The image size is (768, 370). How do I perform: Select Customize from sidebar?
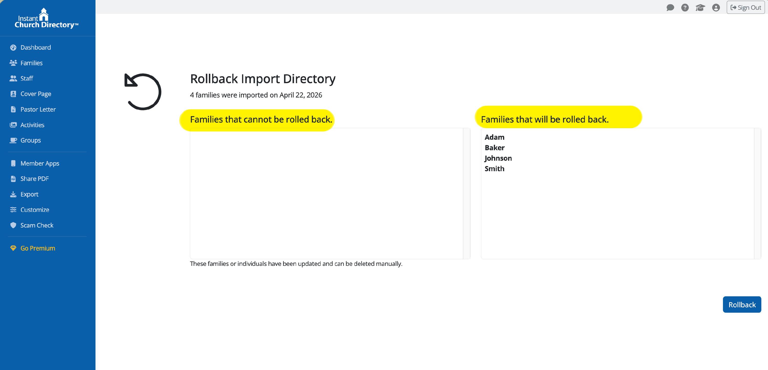35,210
